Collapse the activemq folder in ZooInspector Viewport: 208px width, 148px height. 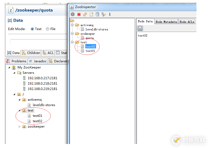[x=72, y=25]
